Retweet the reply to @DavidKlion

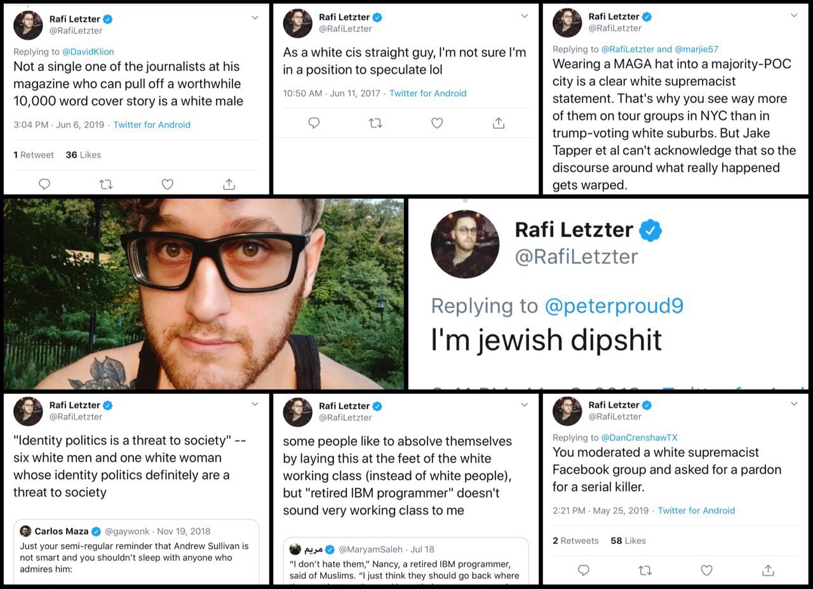pyautogui.click(x=106, y=184)
